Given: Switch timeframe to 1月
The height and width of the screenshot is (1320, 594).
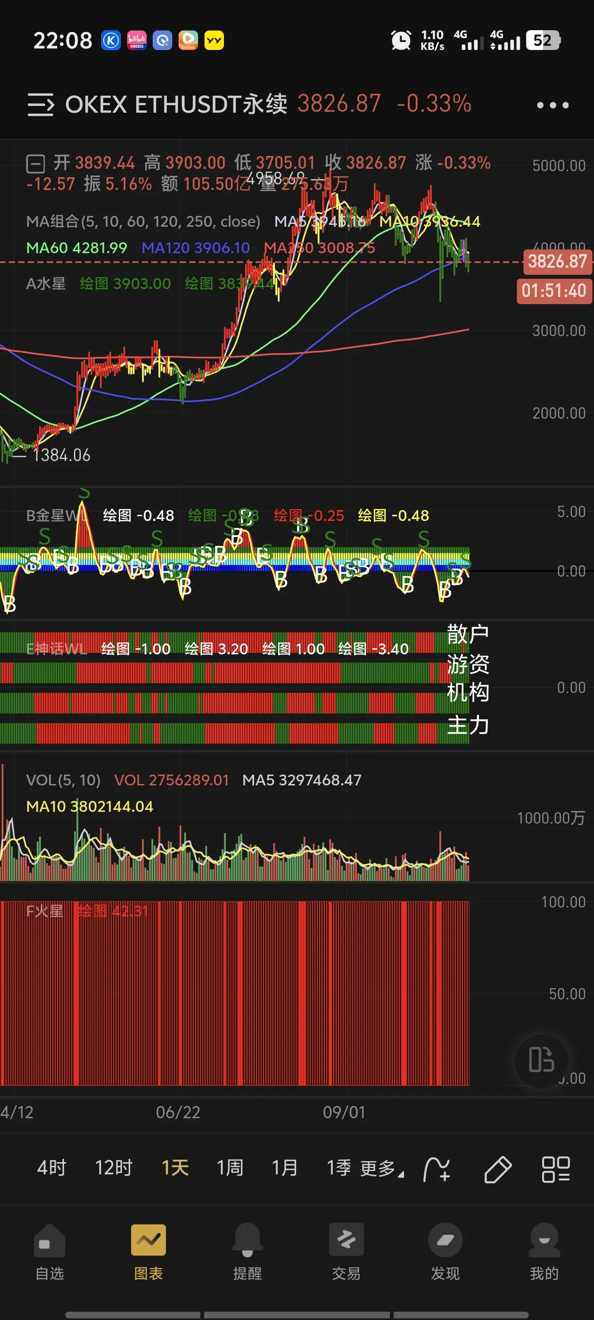Looking at the screenshot, I should [285, 1168].
